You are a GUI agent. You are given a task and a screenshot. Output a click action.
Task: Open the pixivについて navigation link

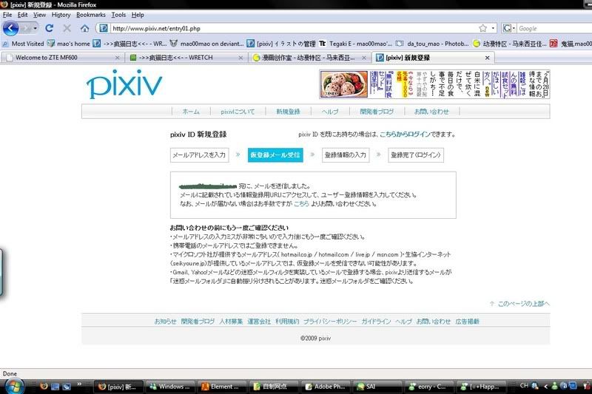click(238, 112)
